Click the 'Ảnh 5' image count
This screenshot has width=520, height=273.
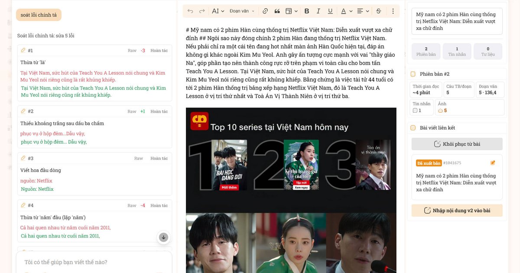pos(470,107)
